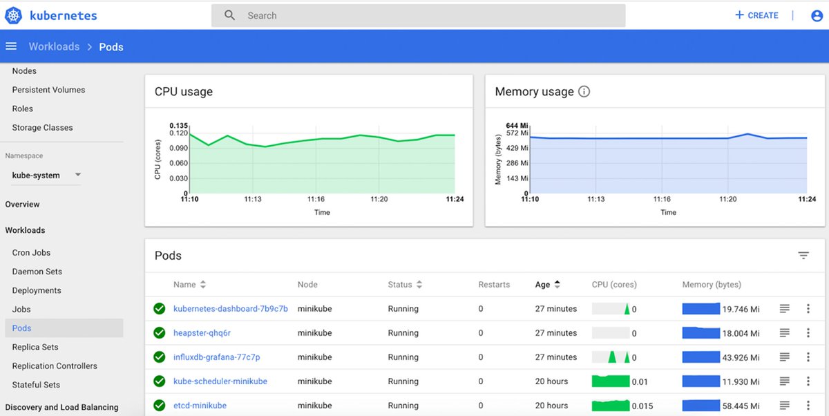
Task: Open logs for the etcd-minikube pod
Action: point(784,406)
